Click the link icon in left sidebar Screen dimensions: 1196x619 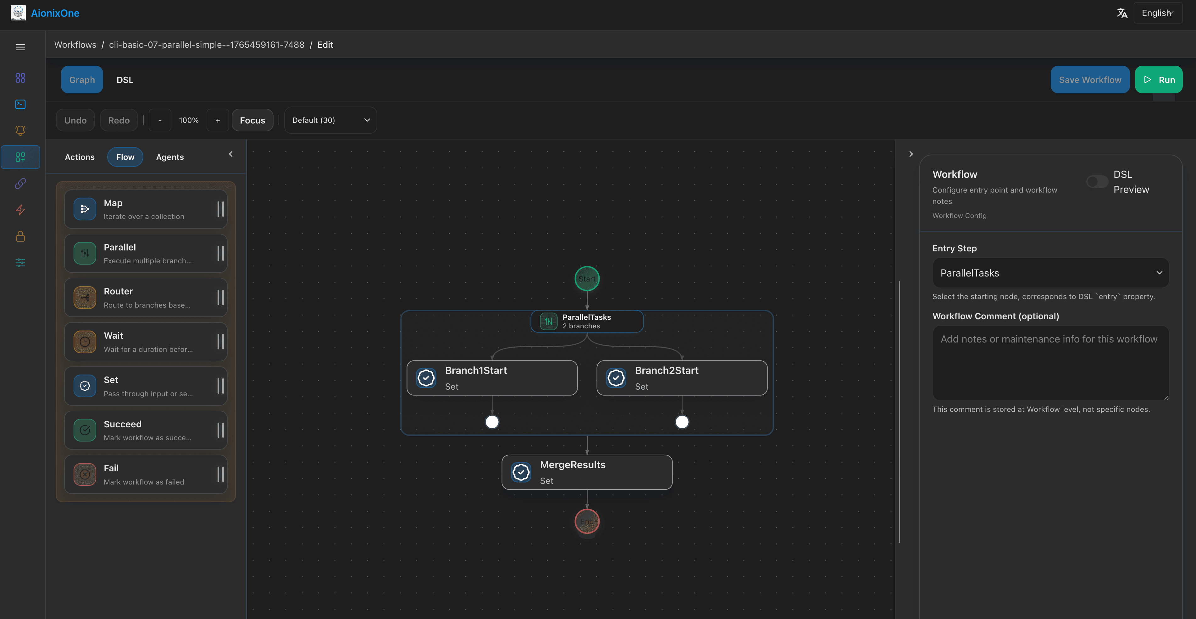click(x=20, y=183)
